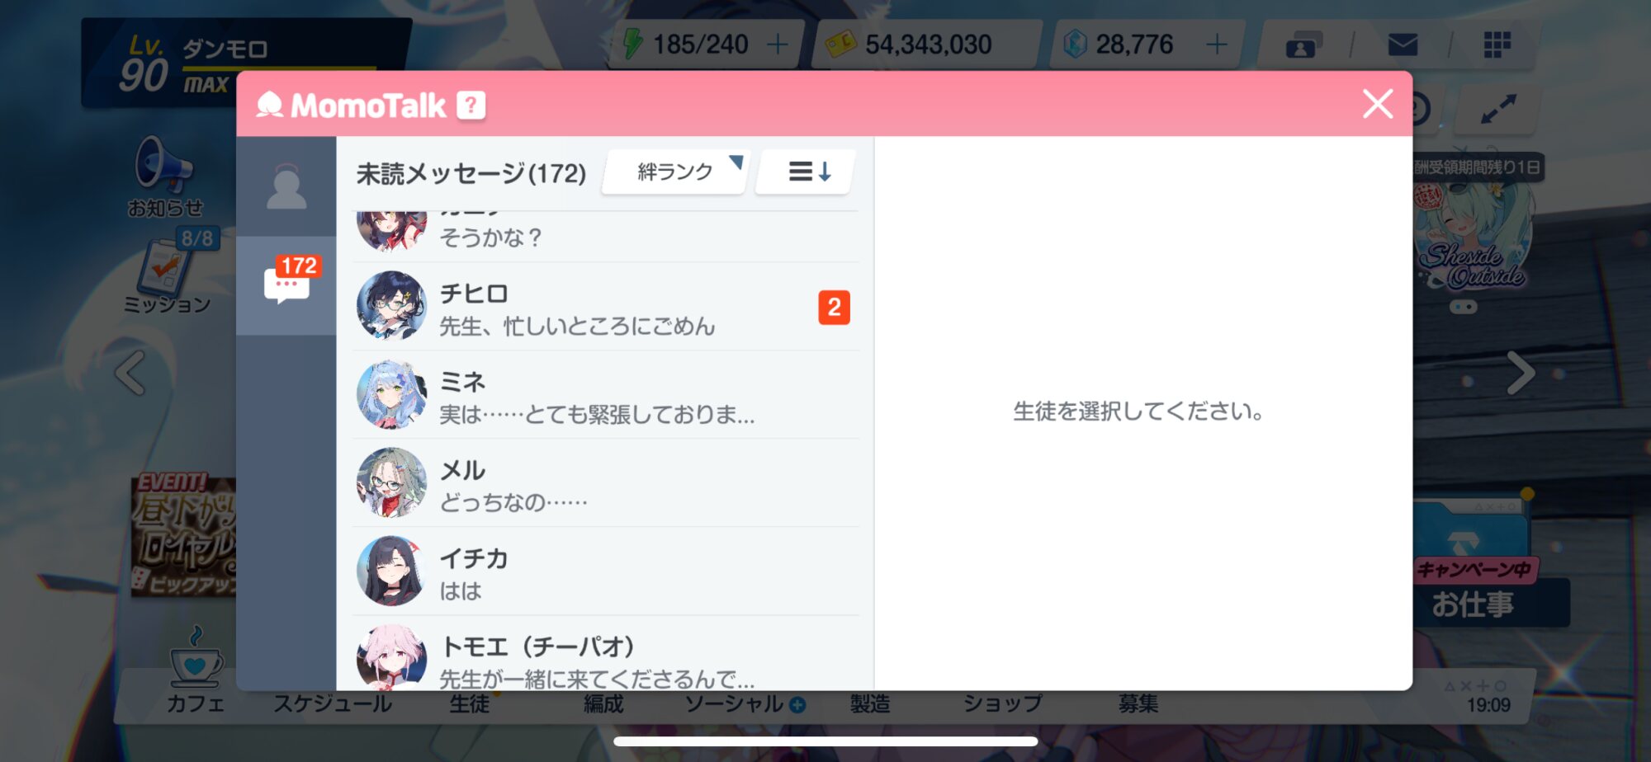1651x762 pixels.
Task: Switch to the students list tab
Action: click(x=286, y=187)
